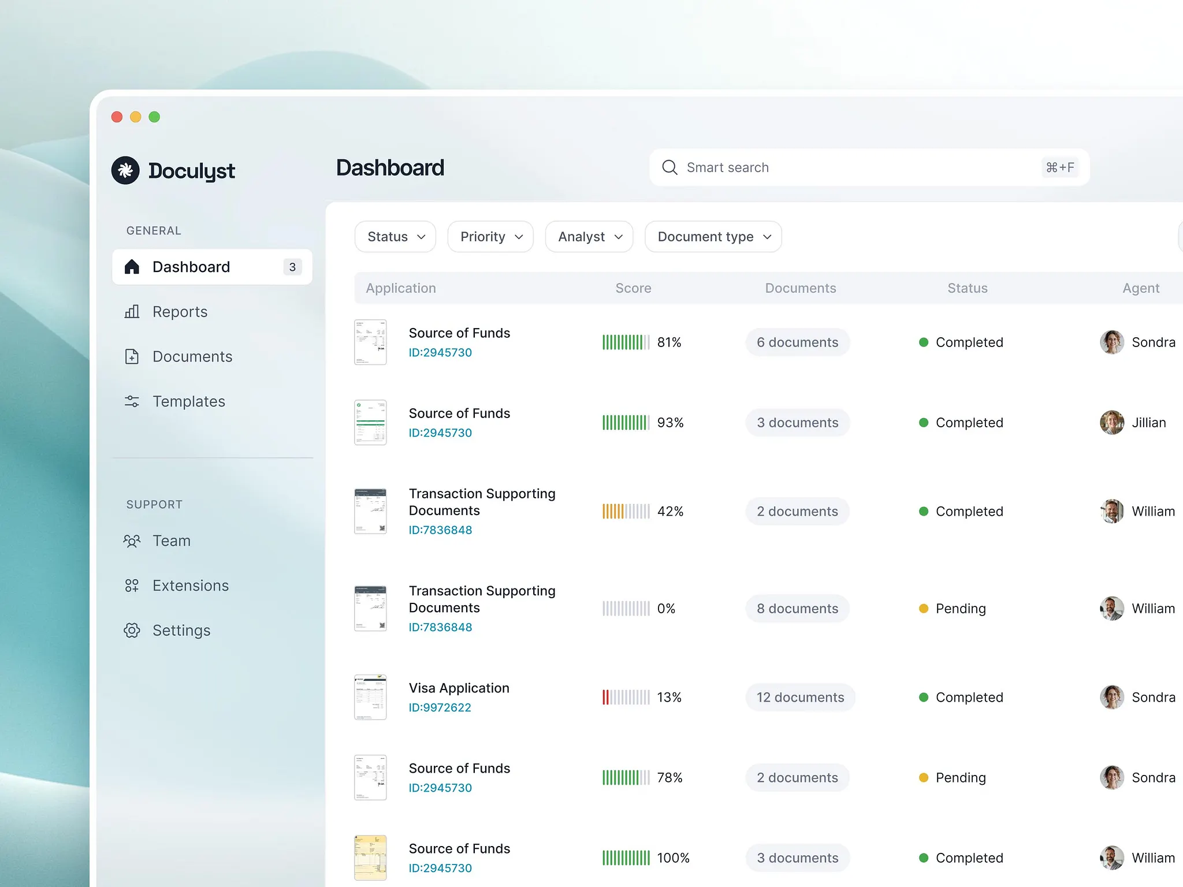This screenshot has width=1183, height=887.
Task: Go to Templates in the sidebar
Action: [x=188, y=401]
